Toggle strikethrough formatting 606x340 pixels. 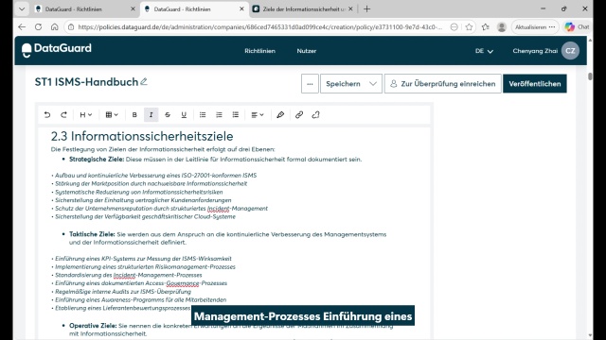168,115
